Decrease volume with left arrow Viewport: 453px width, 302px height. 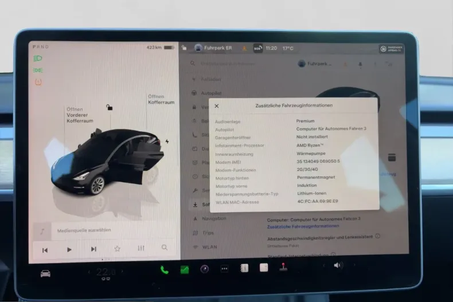[x=324, y=265]
